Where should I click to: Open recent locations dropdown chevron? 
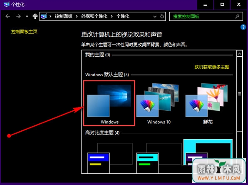pos(27,16)
